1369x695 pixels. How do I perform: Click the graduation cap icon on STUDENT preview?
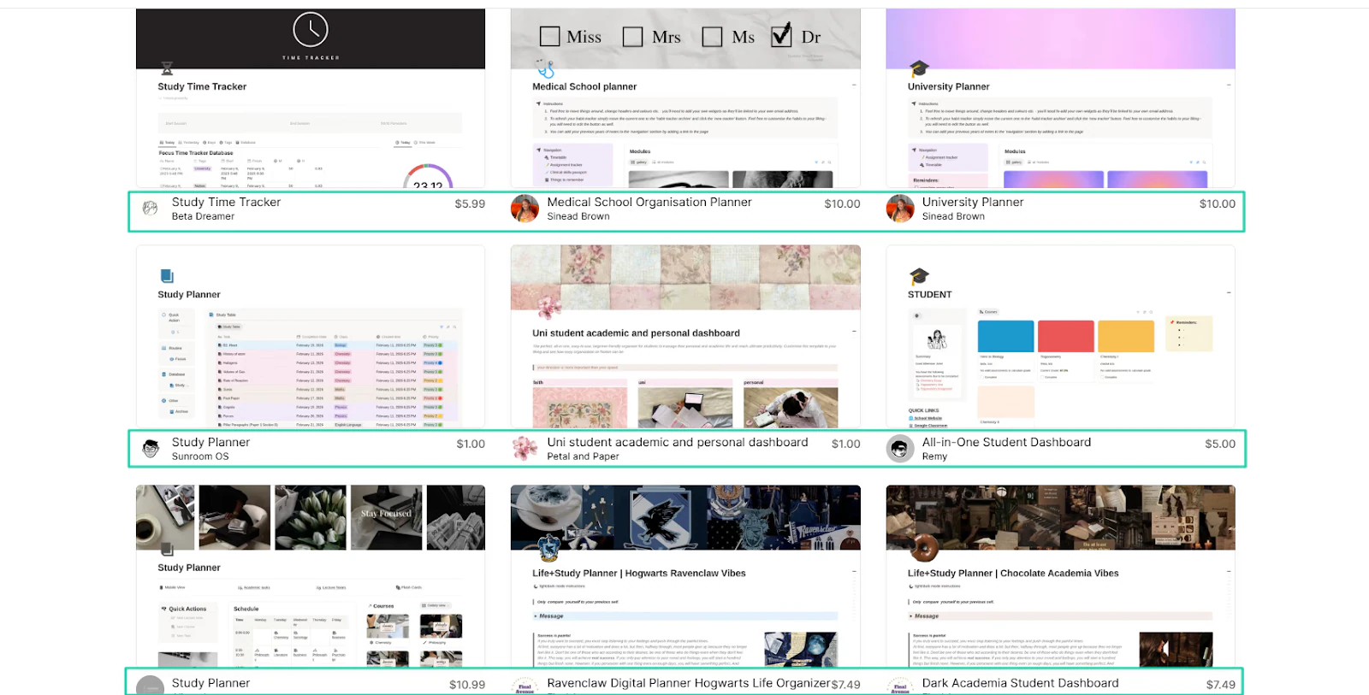tap(919, 276)
